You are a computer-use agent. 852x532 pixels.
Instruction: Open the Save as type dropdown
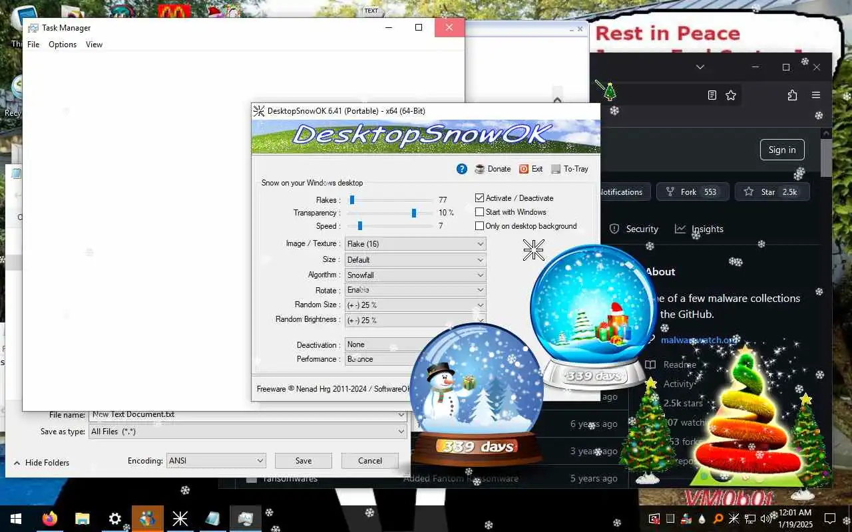(248, 432)
